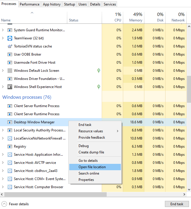Click the Windows Default Lock Screen icon
Screen dimensions: 191x209
[x=10, y=71]
